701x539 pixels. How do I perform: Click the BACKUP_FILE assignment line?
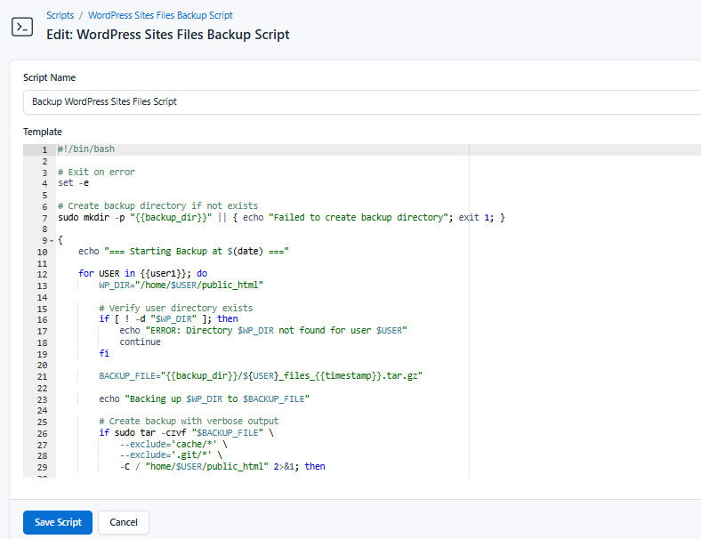261,376
